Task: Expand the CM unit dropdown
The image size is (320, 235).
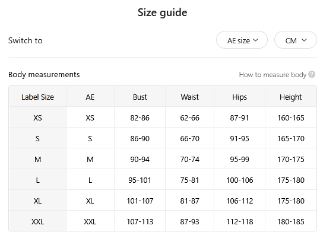Action: pos(296,40)
